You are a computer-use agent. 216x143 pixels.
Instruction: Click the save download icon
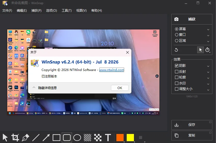click(x=177, y=125)
